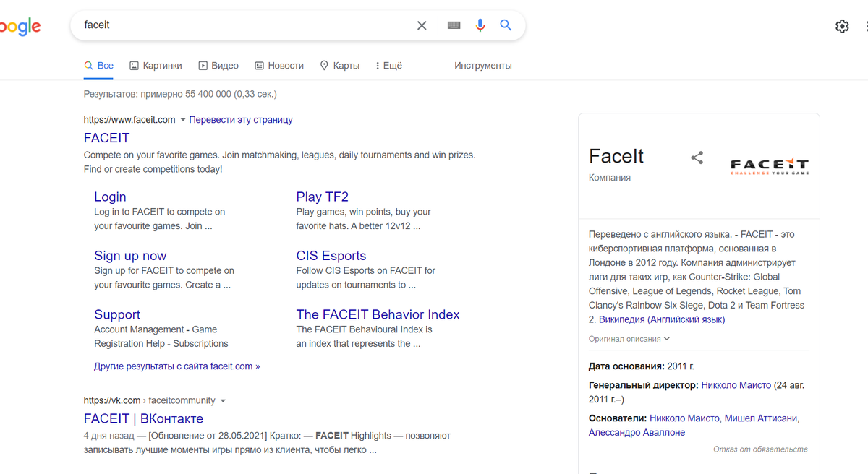Open the Play TF2 sitelink

click(323, 197)
